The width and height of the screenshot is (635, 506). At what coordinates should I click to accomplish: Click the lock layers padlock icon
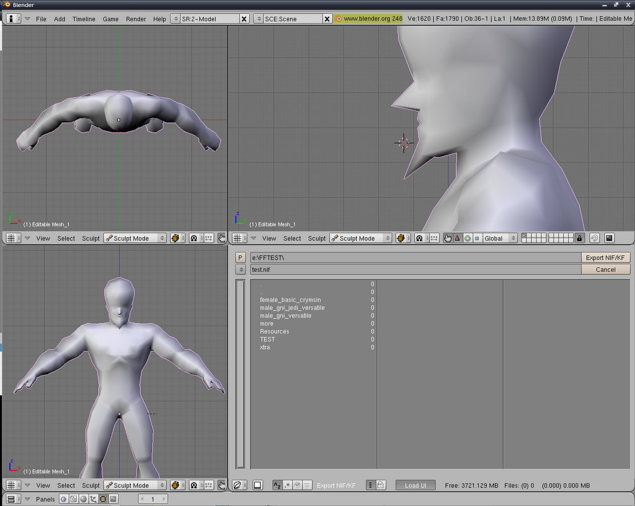pyautogui.click(x=579, y=238)
